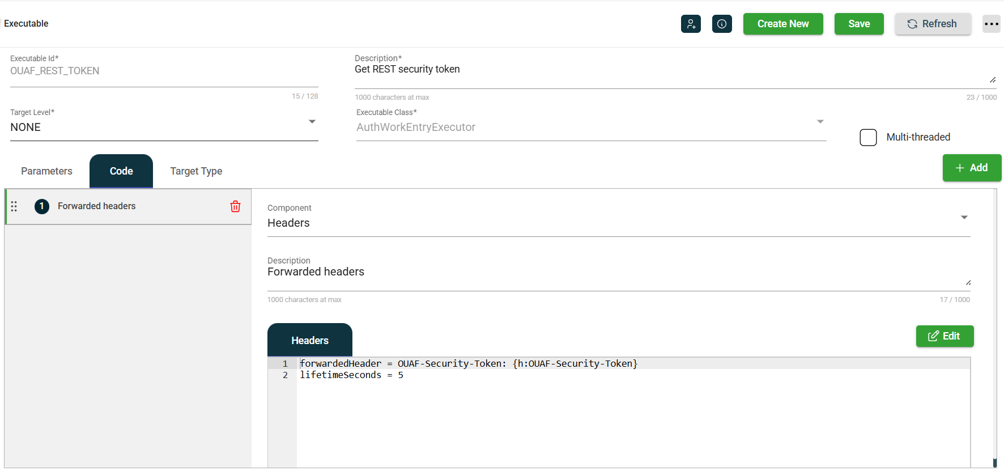The width and height of the screenshot is (1004, 475).
Task: Click into the top Description text field
Action: (669, 70)
